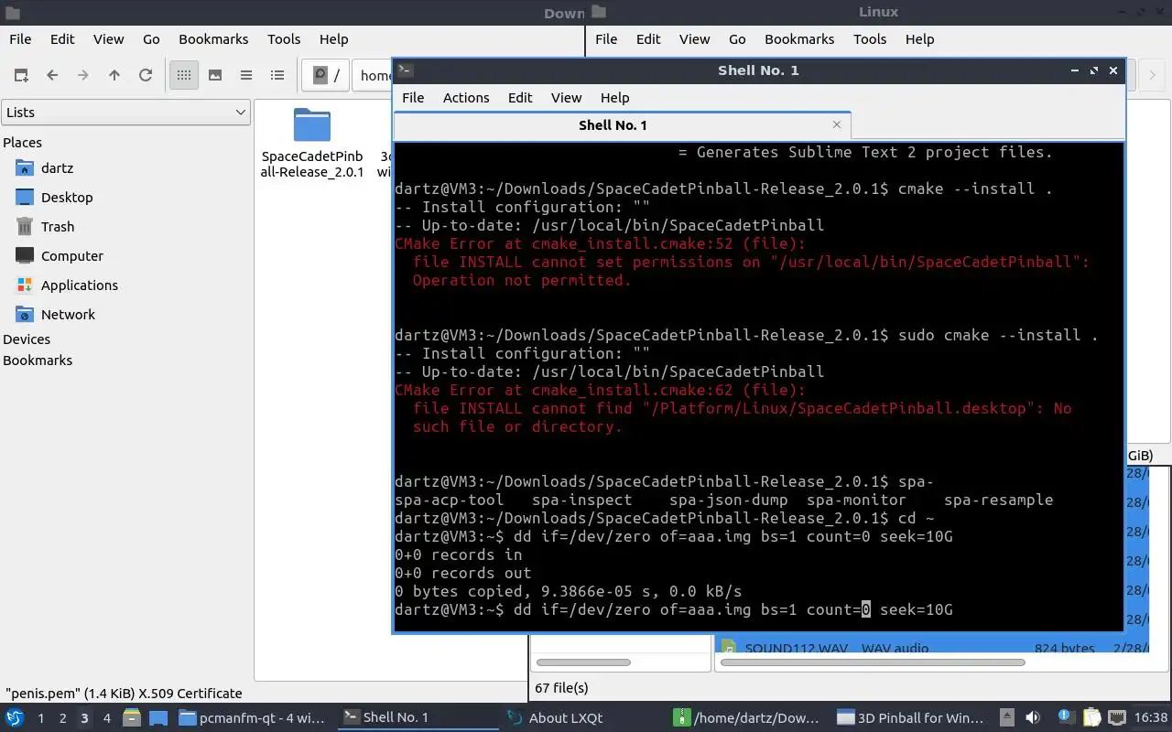
Task: Open Help menu in Linux file manager window
Action: (919, 39)
